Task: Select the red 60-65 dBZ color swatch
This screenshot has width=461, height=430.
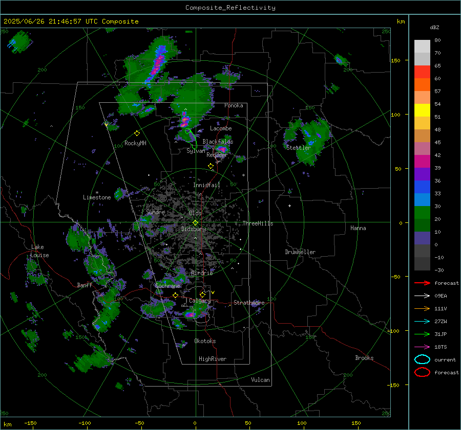Action: 422,72
